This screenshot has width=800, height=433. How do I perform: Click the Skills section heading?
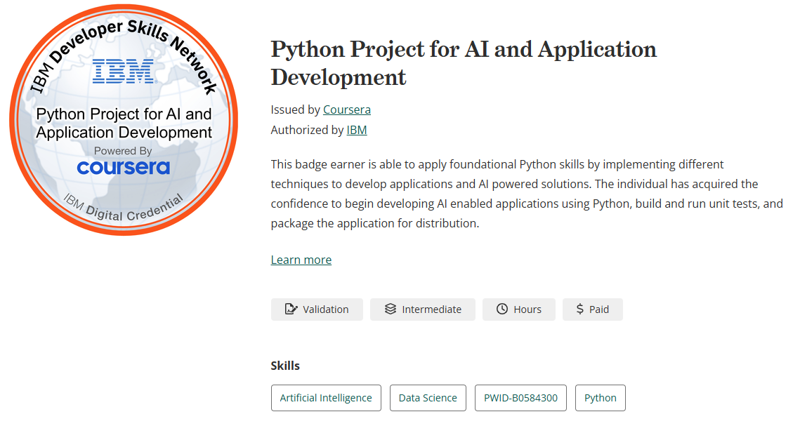(x=285, y=366)
